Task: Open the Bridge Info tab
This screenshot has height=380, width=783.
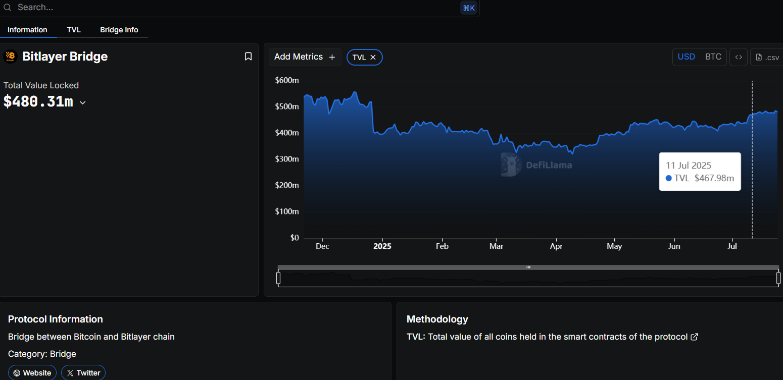Action: tap(119, 30)
